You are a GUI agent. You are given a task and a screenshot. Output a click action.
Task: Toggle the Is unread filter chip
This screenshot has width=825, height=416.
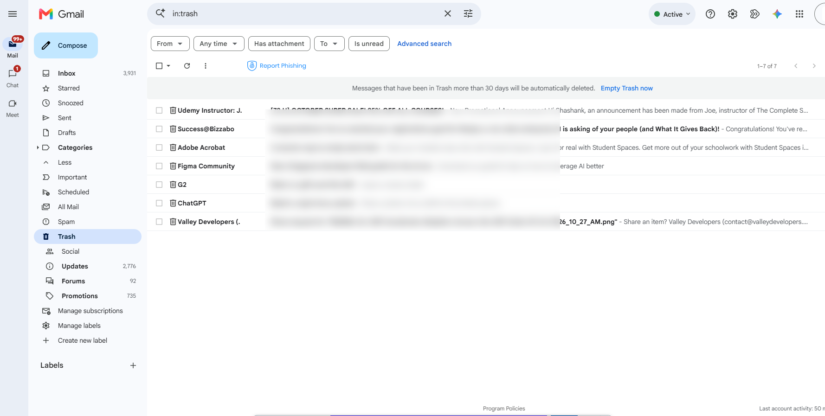[369, 44]
